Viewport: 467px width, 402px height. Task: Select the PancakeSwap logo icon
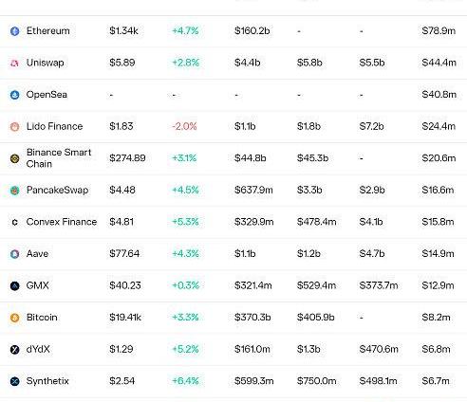click(x=15, y=191)
